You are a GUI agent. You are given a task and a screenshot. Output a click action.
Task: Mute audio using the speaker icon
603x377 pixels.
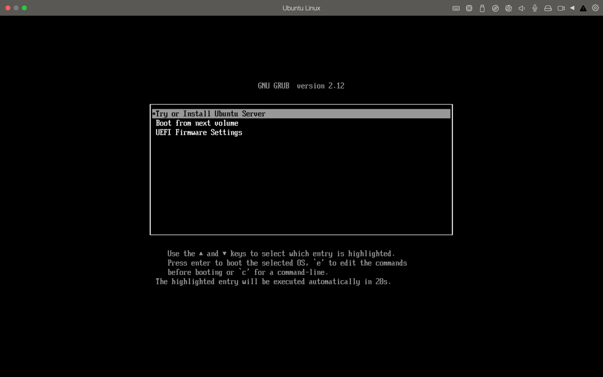(521, 8)
